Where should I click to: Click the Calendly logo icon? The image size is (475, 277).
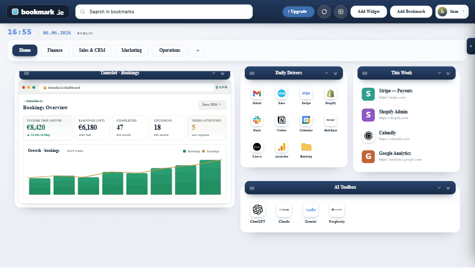(368, 136)
